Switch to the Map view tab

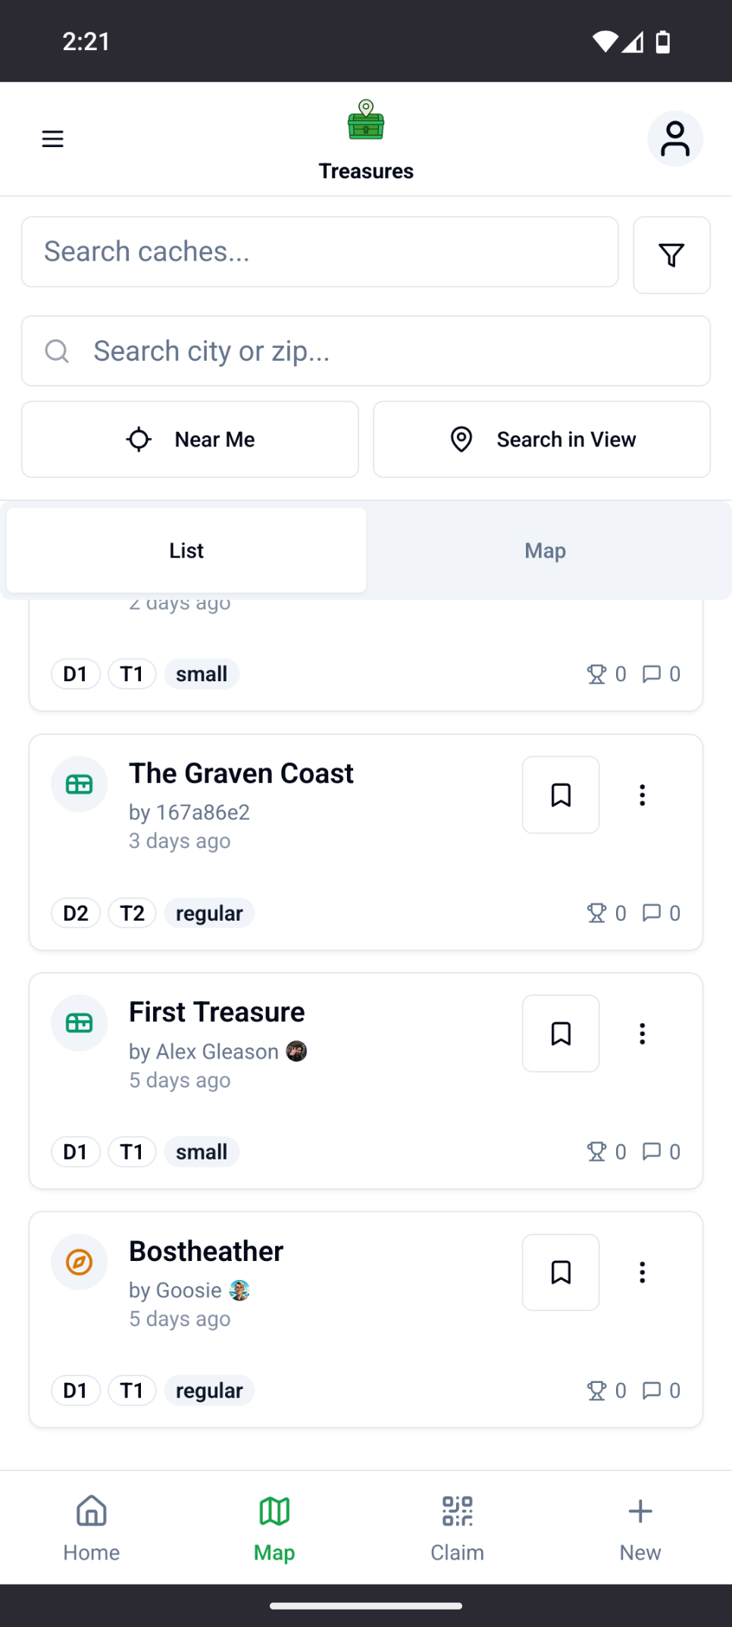[x=546, y=551]
